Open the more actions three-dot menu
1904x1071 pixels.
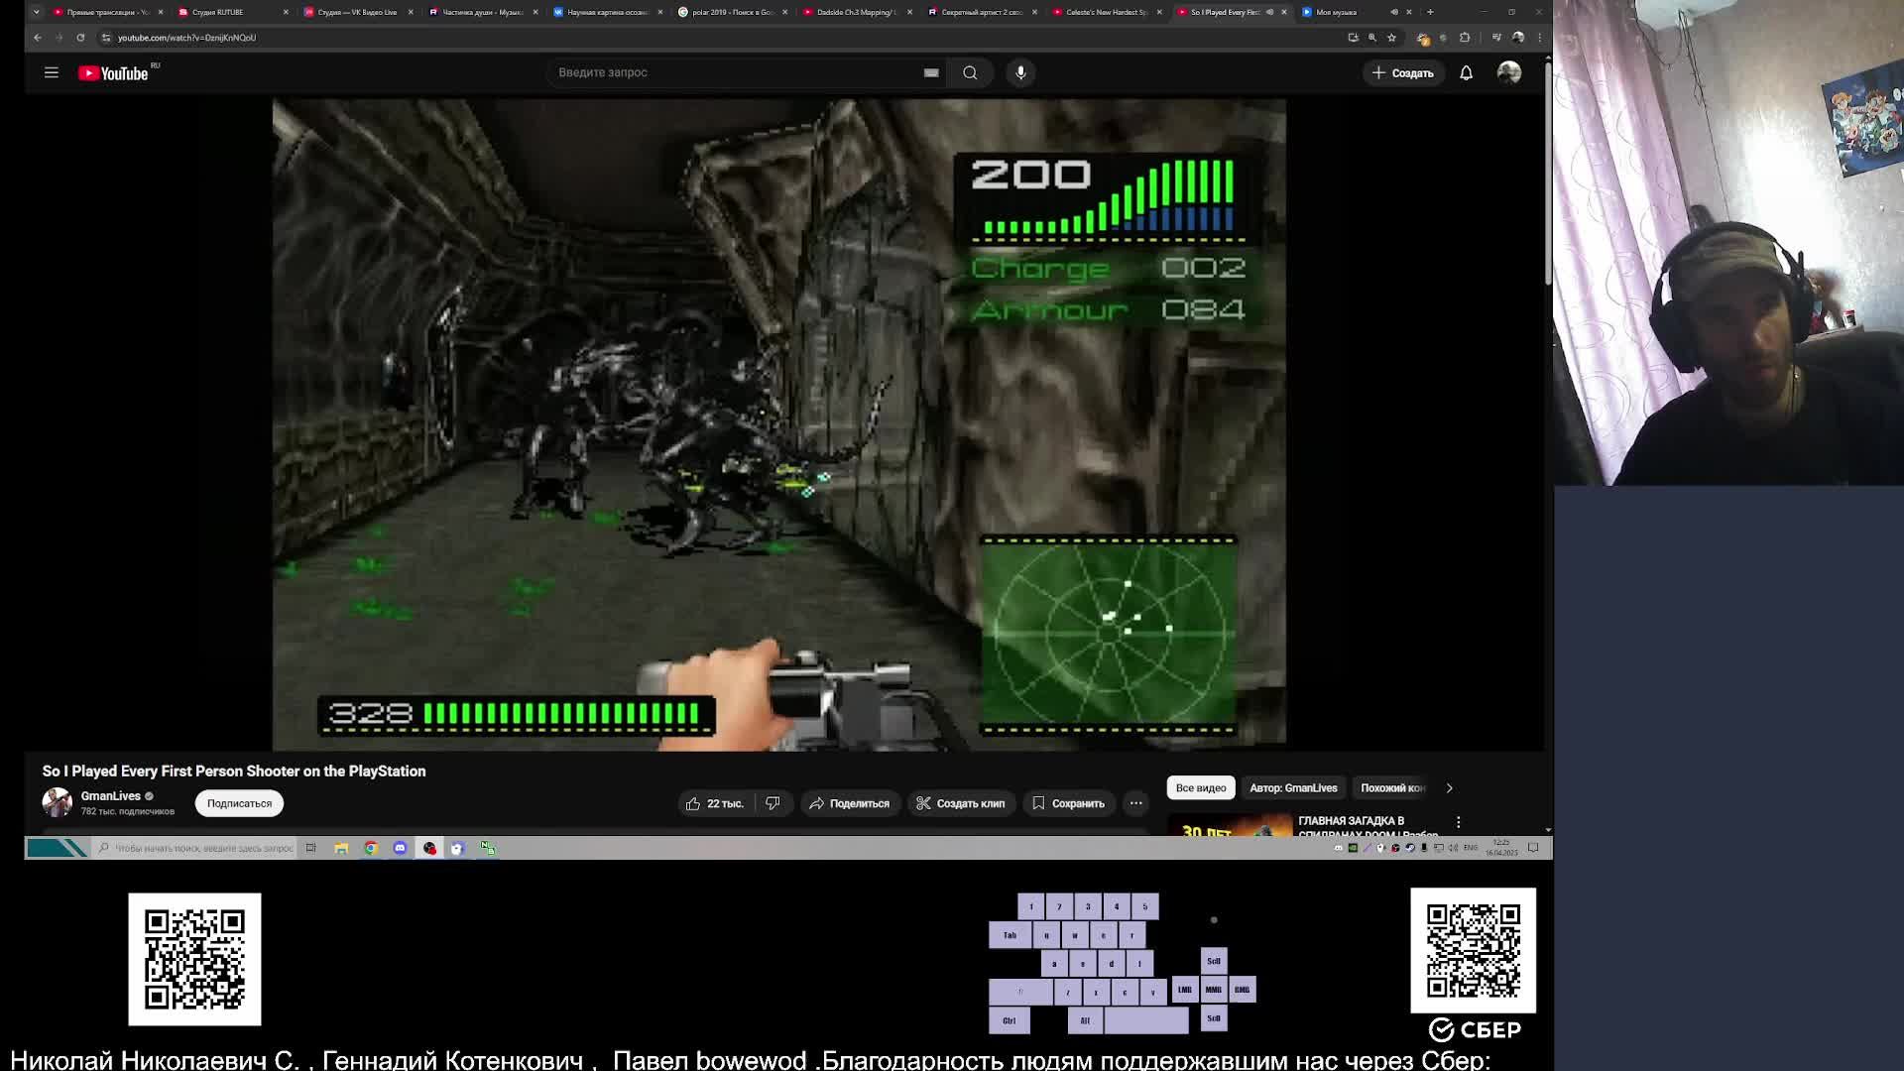point(1135,803)
